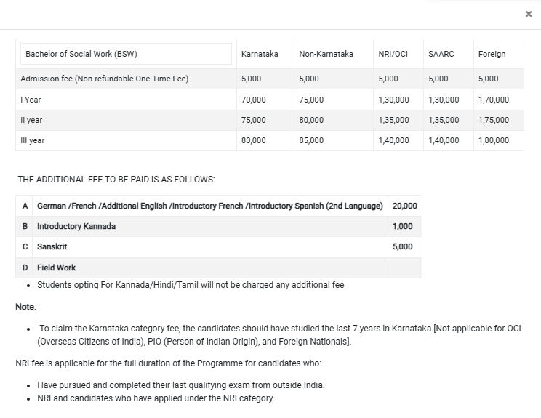Select the Non-Karnataka column header
The height and width of the screenshot is (418, 541).
pos(326,54)
